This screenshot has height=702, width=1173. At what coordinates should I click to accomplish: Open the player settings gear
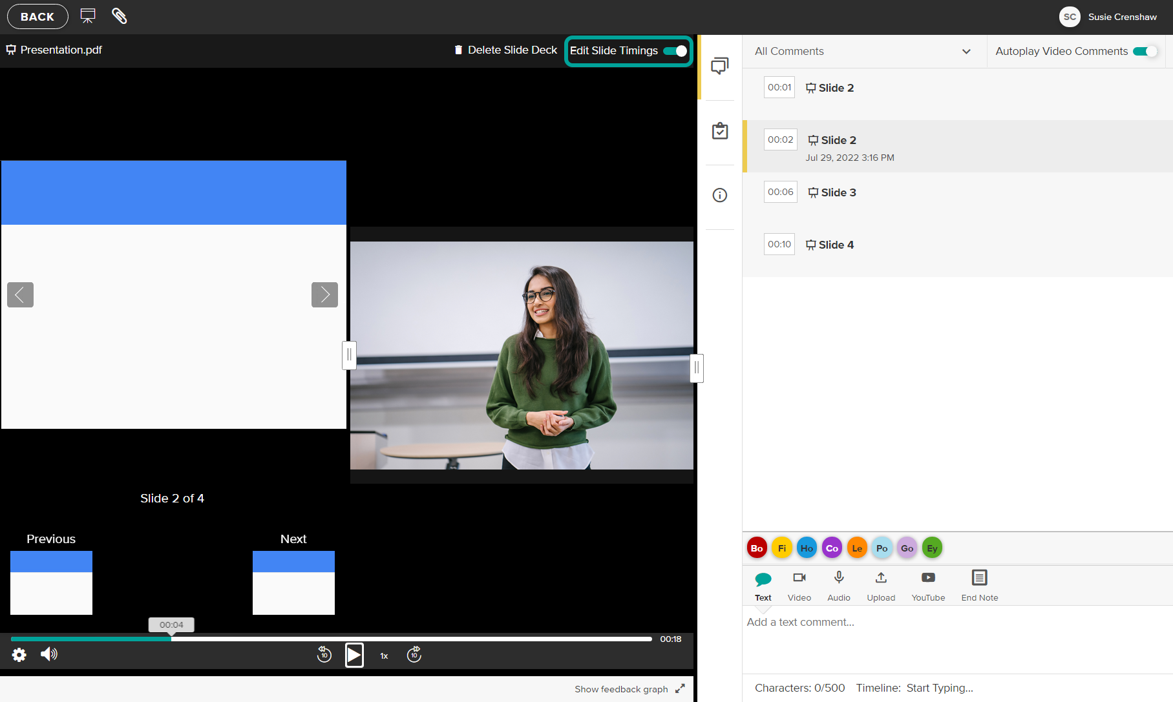(x=19, y=655)
